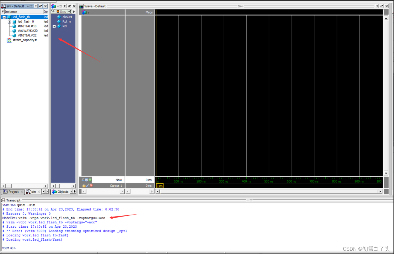
Task: Delete Cursor 1 with red minus icon
Action: pyautogui.click(x=91, y=186)
